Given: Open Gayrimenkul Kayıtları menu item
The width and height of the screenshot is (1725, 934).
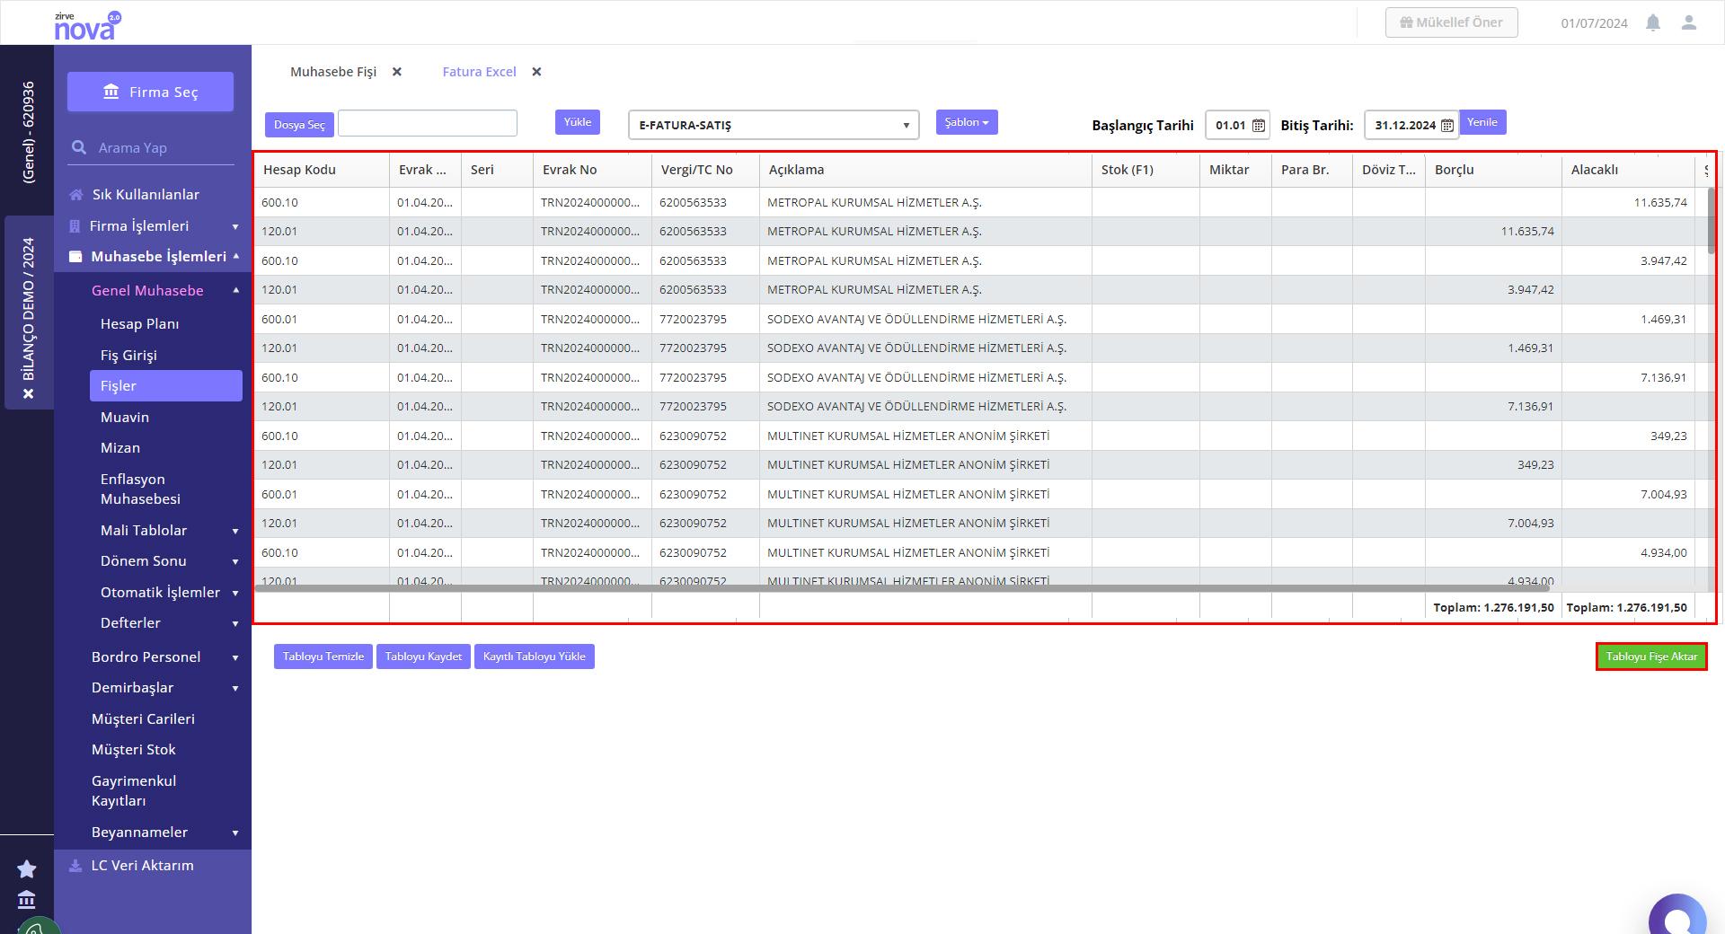Looking at the screenshot, I should 134,791.
